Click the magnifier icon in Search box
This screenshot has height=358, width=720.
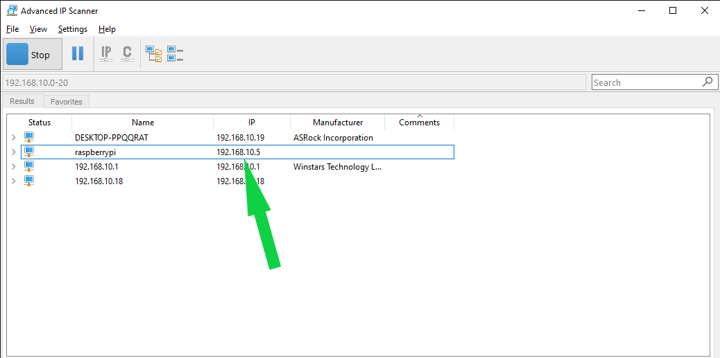pos(708,82)
